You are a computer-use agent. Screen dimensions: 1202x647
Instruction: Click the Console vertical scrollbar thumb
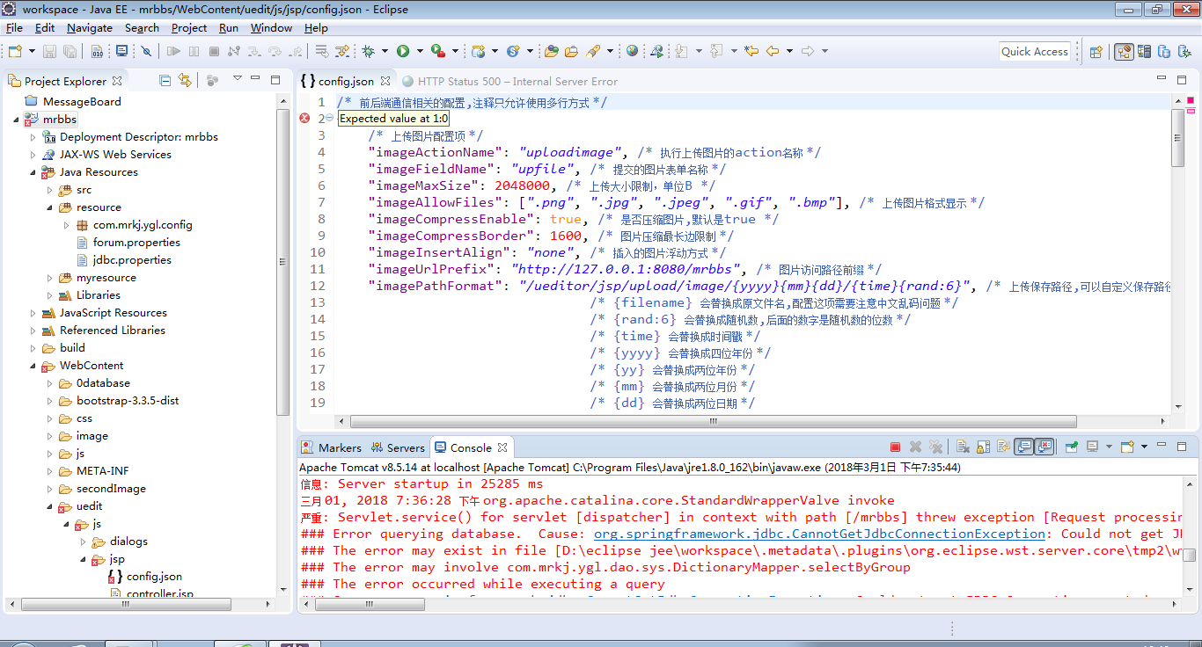(x=1189, y=556)
